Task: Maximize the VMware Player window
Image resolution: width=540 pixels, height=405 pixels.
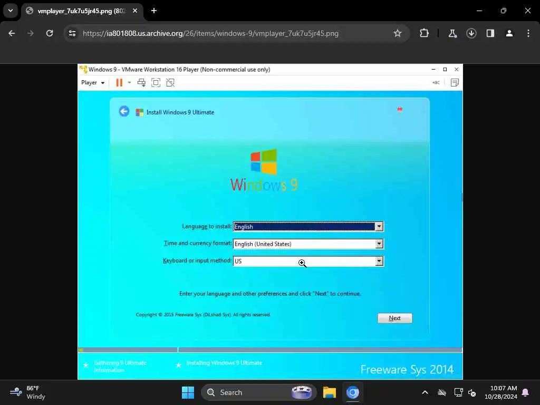Action: tap(445, 69)
